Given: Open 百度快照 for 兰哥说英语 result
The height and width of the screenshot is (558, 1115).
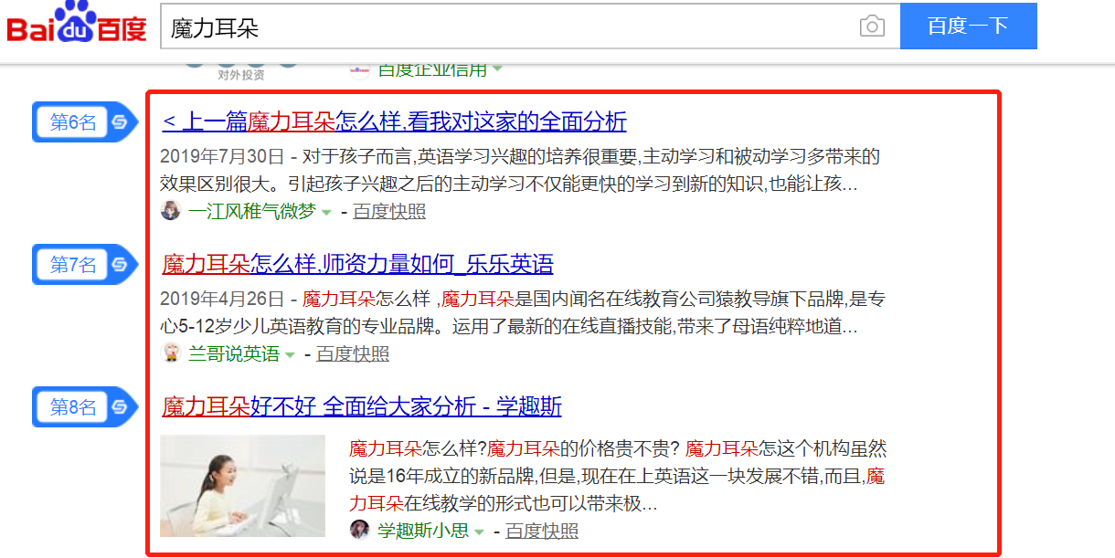Looking at the screenshot, I should [353, 354].
